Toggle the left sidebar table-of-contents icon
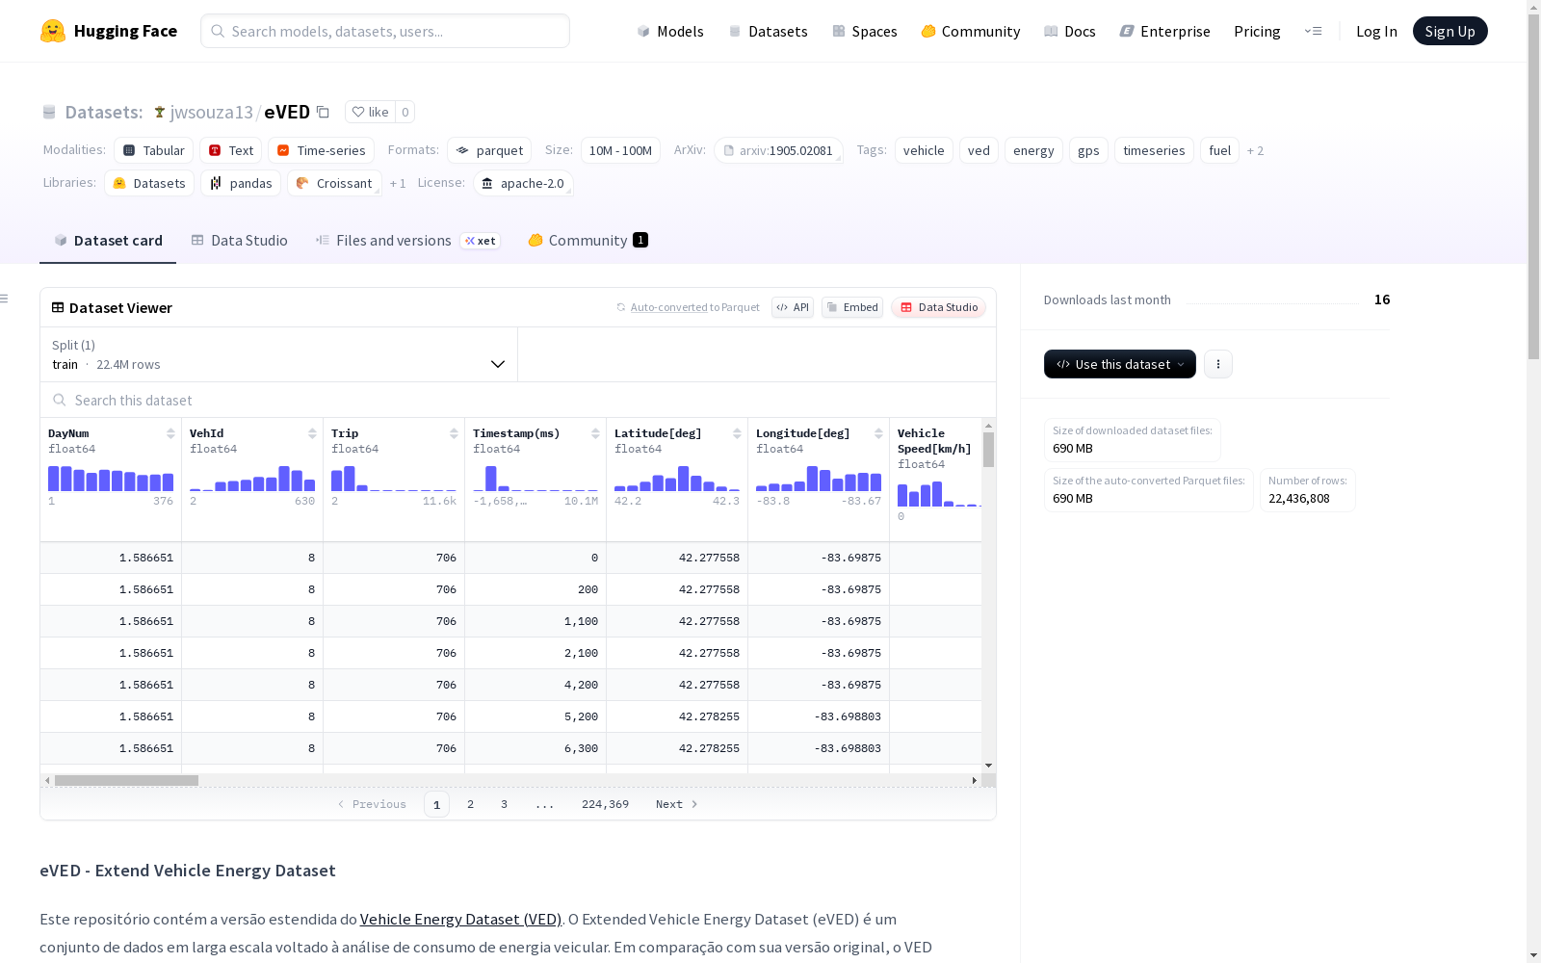Image resolution: width=1541 pixels, height=963 pixels. 5,299
